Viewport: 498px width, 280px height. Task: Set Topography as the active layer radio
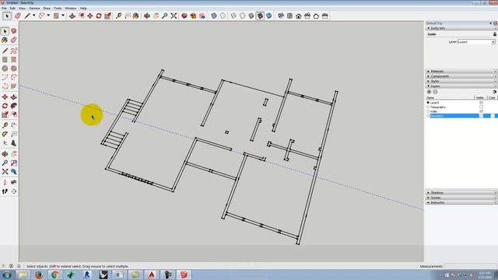point(428,107)
